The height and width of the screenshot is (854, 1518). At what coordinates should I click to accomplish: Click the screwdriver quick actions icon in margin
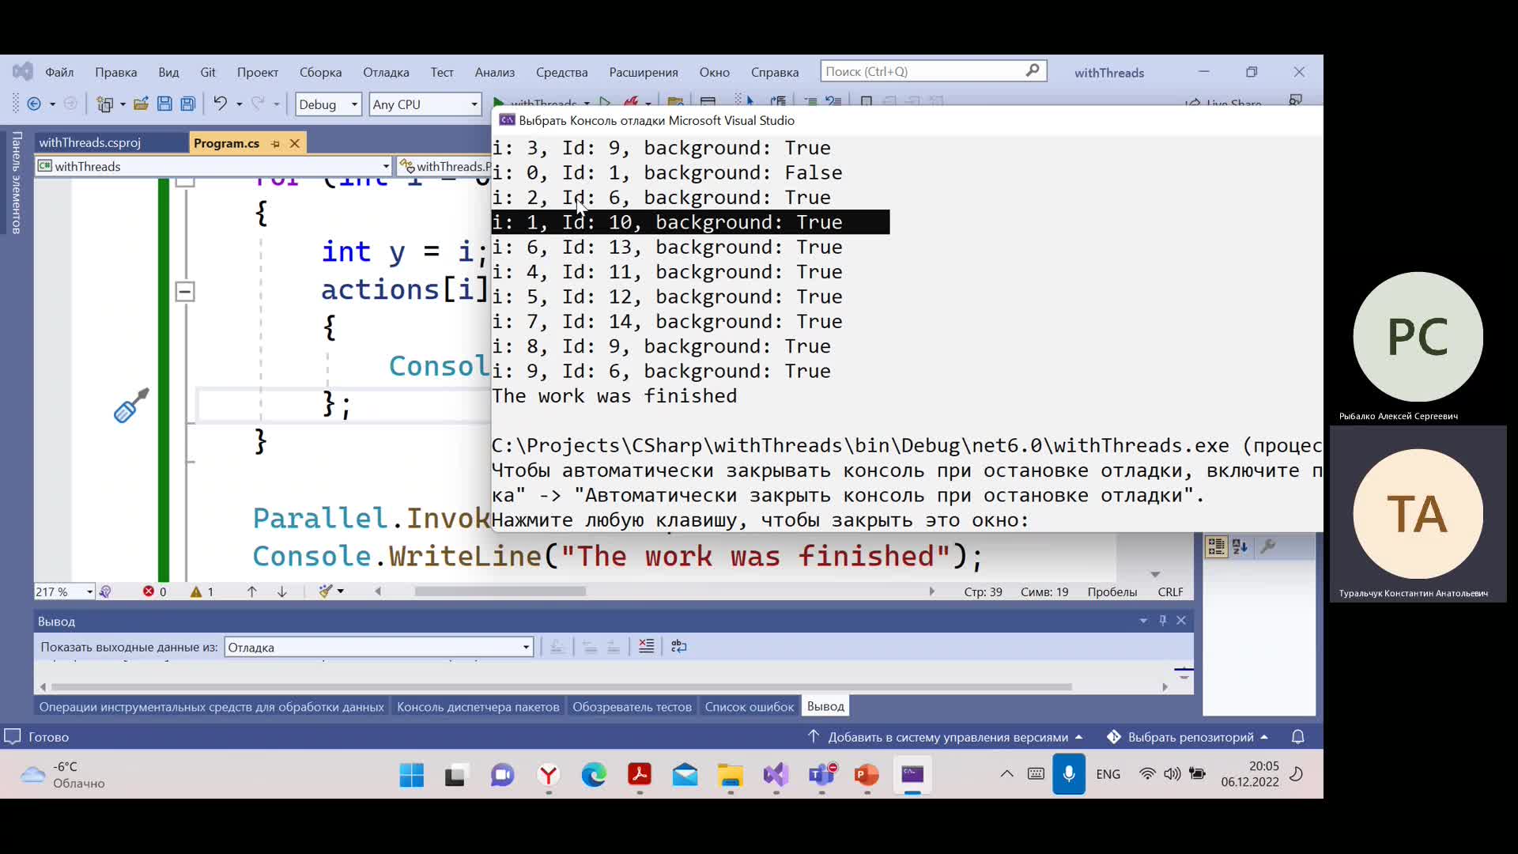131,405
